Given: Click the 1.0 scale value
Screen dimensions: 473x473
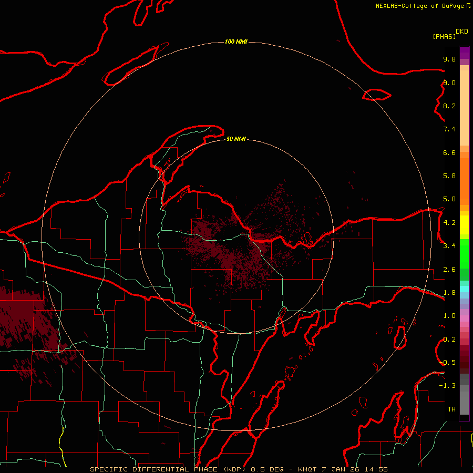Looking at the screenshot, I should (449, 316).
